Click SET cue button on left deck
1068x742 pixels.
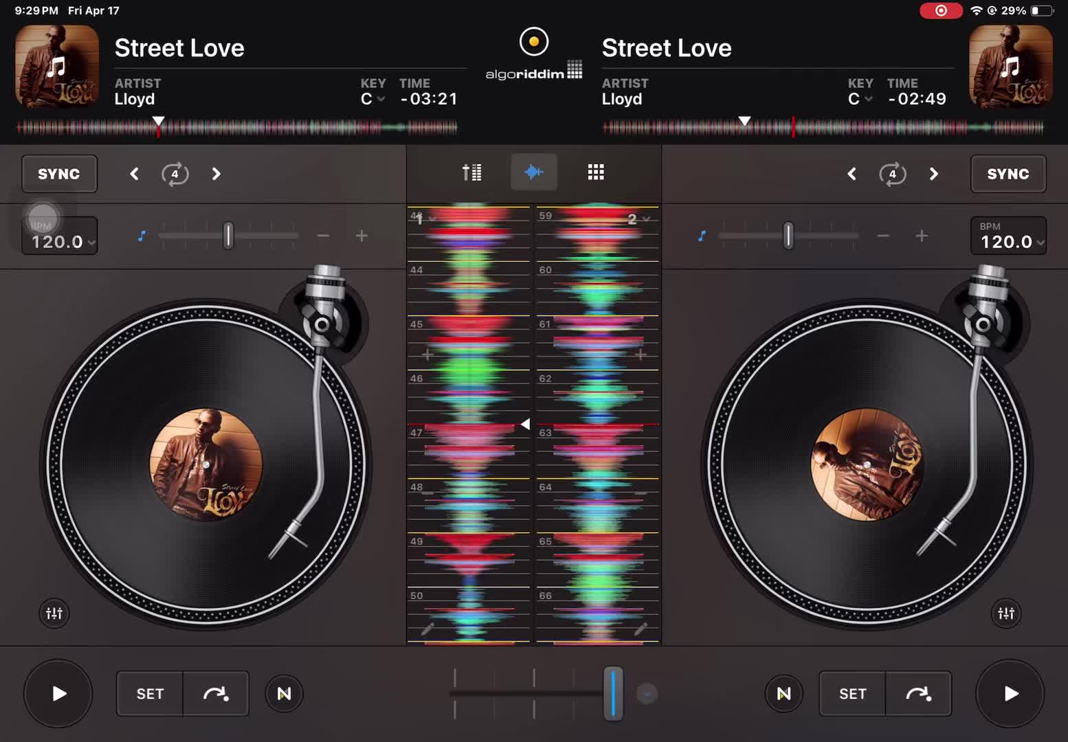click(150, 694)
